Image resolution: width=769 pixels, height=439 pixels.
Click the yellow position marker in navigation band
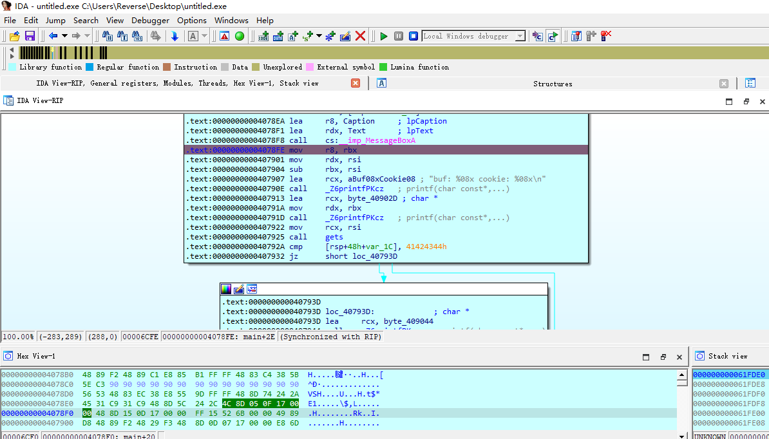[52, 50]
